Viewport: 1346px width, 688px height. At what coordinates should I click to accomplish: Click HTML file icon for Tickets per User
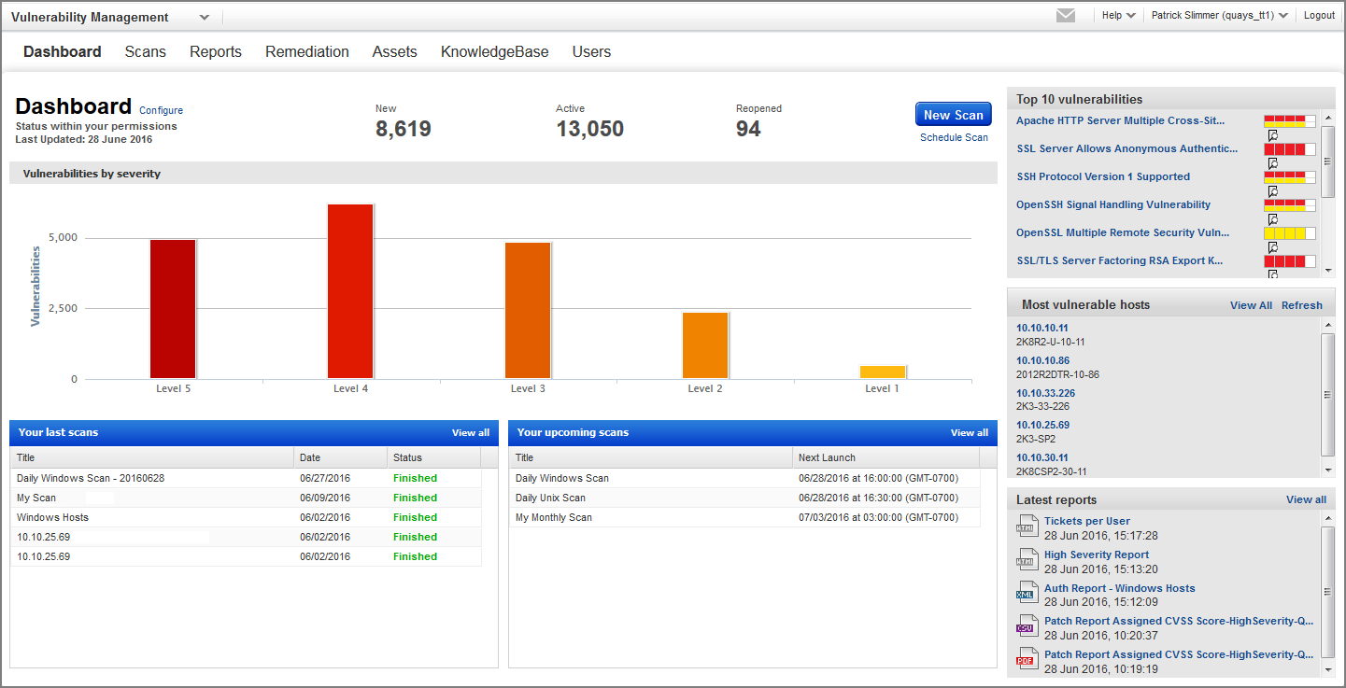click(1027, 527)
